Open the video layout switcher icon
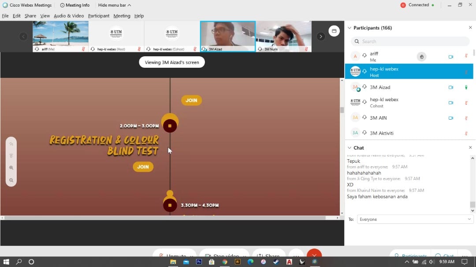The image size is (476, 267). click(x=334, y=31)
